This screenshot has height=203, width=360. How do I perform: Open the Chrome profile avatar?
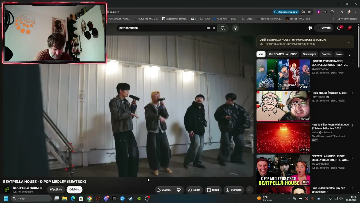(x=349, y=12)
